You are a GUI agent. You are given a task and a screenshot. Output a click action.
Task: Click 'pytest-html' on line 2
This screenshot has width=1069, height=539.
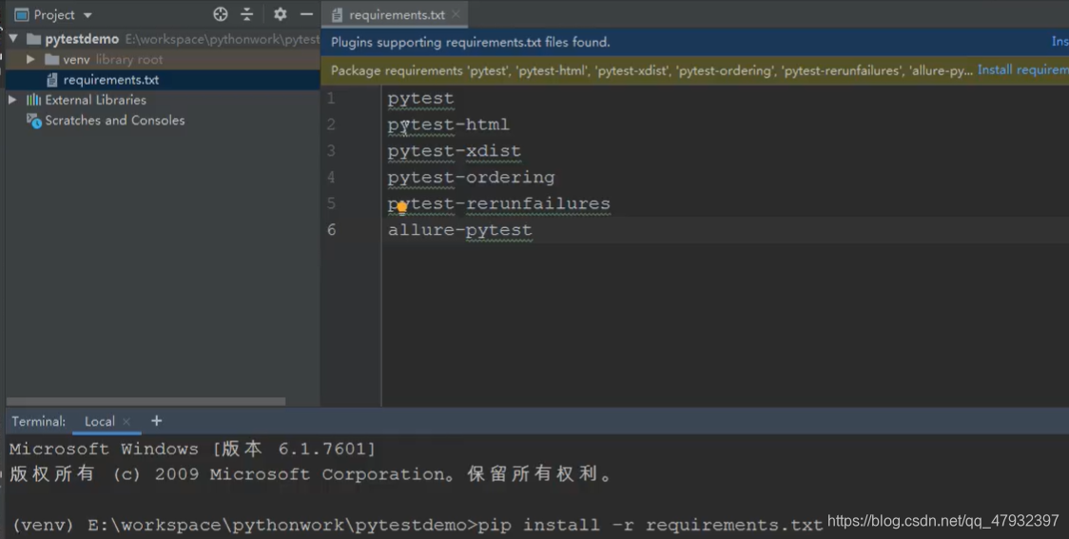click(448, 125)
